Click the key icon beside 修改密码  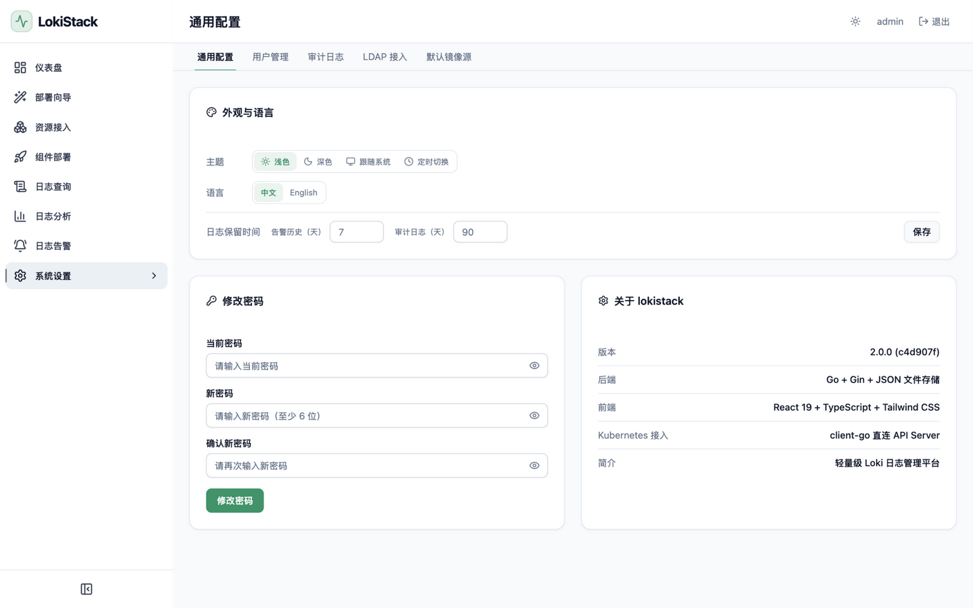coord(211,301)
